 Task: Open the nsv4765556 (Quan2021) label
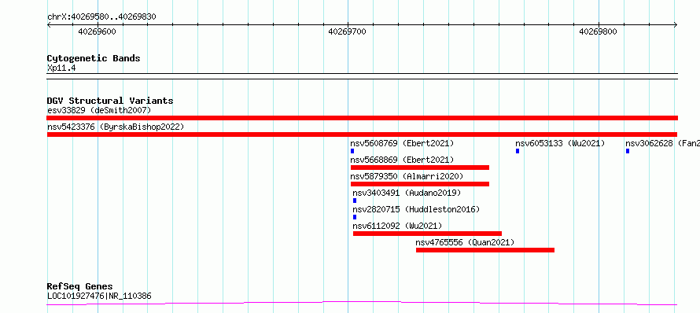pyautogui.click(x=465, y=242)
